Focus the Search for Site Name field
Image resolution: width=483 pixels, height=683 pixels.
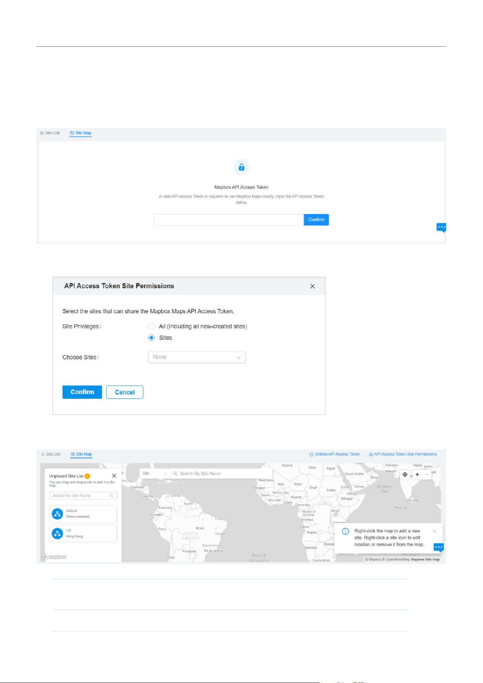(x=83, y=495)
